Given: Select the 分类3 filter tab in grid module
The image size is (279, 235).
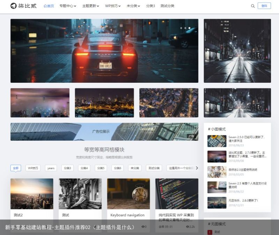Looking at the screenshot, I should coord(67,168).
